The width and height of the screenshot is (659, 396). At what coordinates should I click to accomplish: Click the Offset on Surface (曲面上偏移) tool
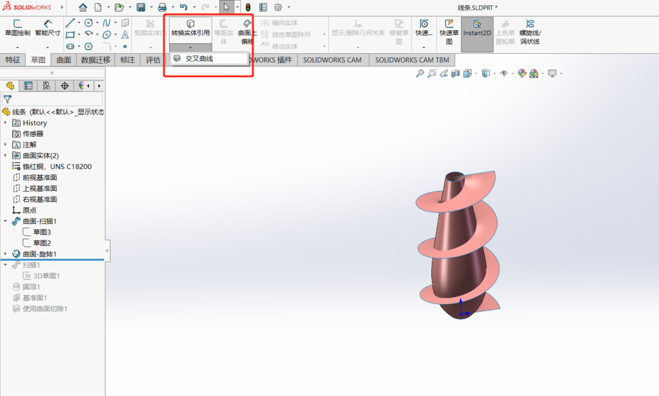(x=246, y=32)
